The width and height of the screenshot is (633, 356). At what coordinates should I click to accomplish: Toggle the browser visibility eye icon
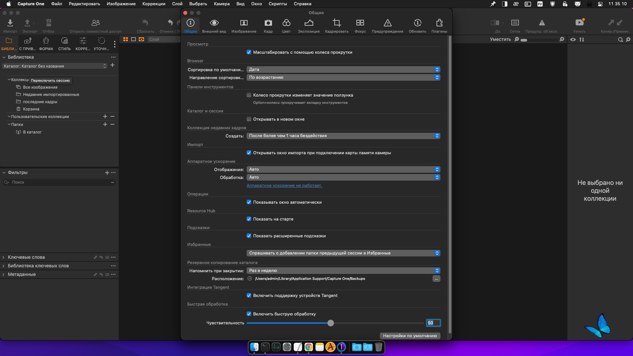click(x=573, y=40)
